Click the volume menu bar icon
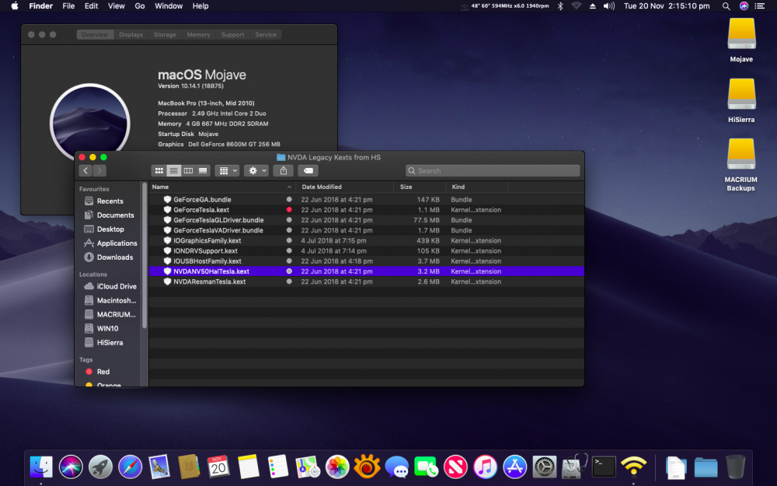 click(x=609, y=6)
